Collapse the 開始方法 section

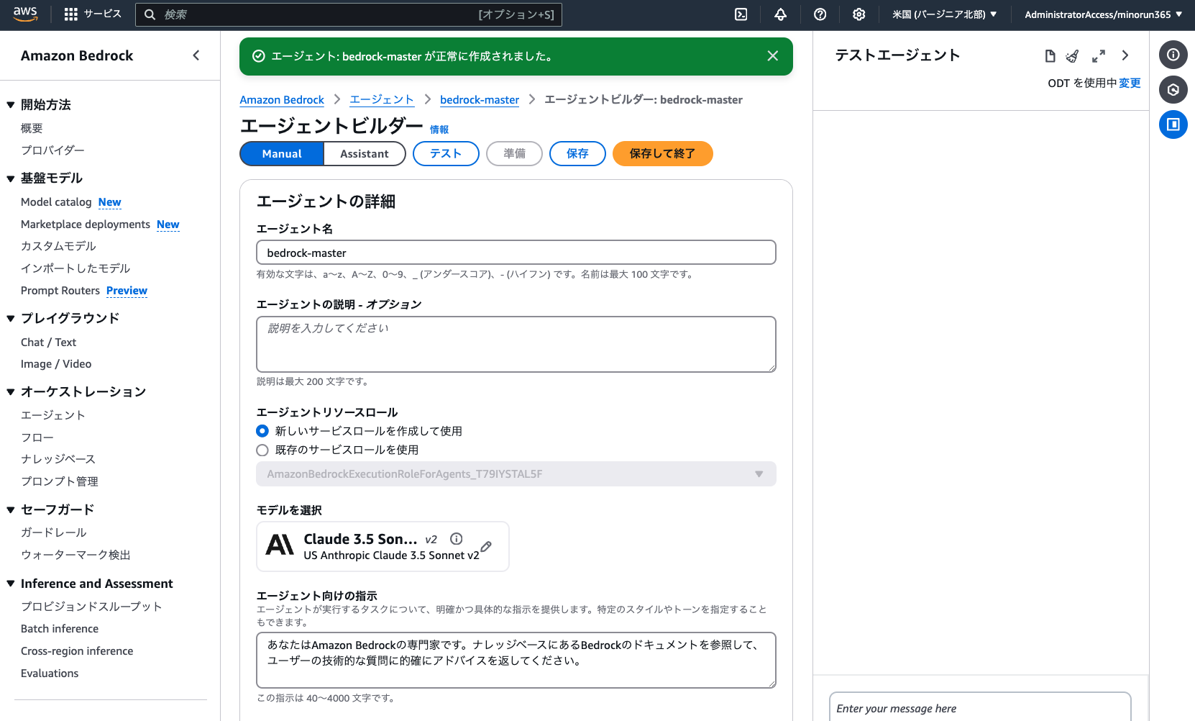[11, 105]
